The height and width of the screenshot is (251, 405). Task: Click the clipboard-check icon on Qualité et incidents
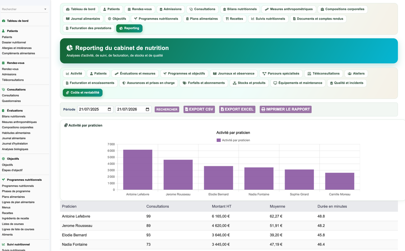tap(331, 83)
